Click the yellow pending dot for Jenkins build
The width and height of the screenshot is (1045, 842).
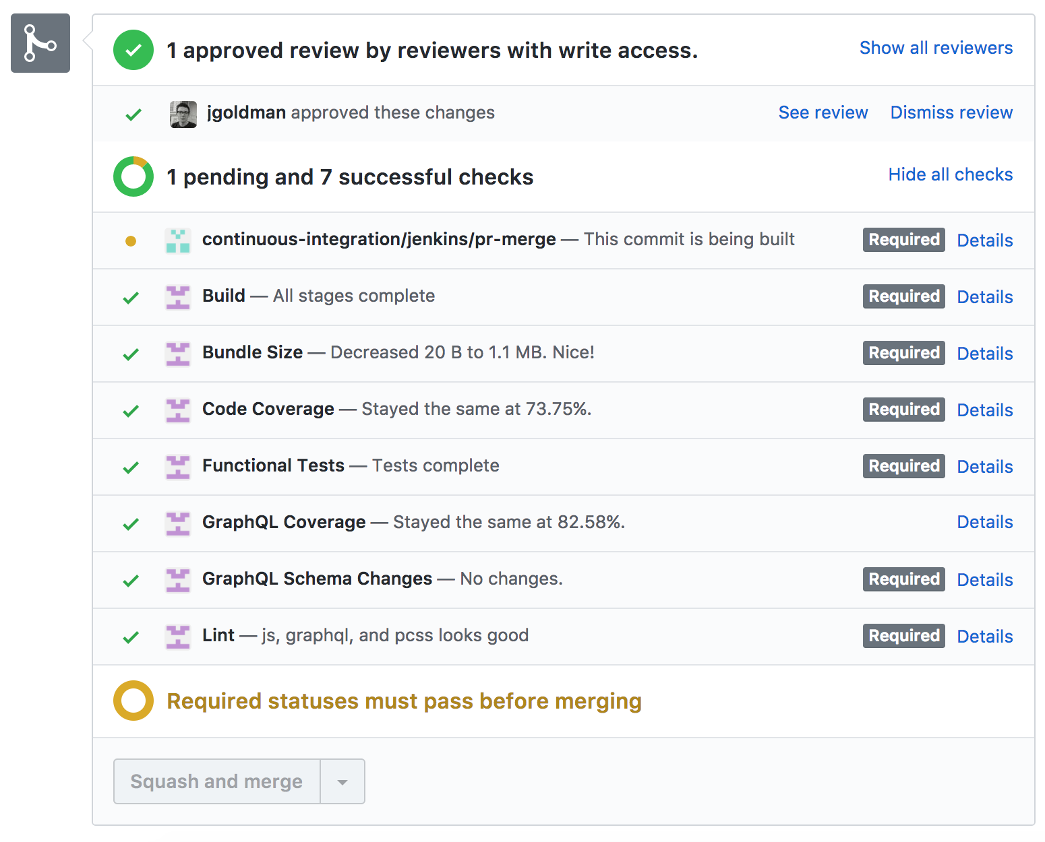click(x=131, y=240)
